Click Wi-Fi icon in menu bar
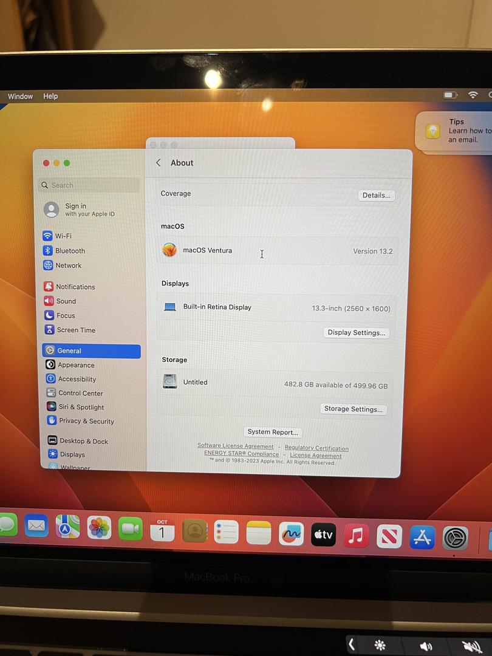The height and width of the screenshot is (656, 492). (473, 95)
